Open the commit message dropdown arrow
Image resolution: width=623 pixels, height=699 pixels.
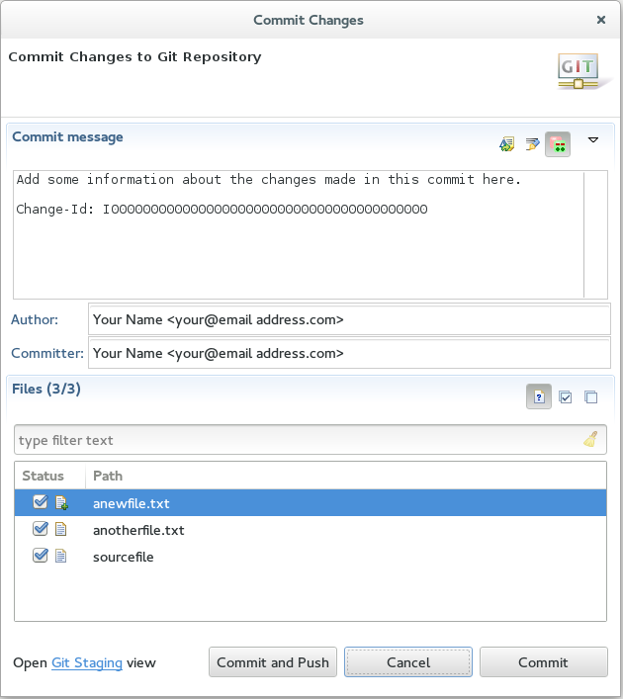592,140
